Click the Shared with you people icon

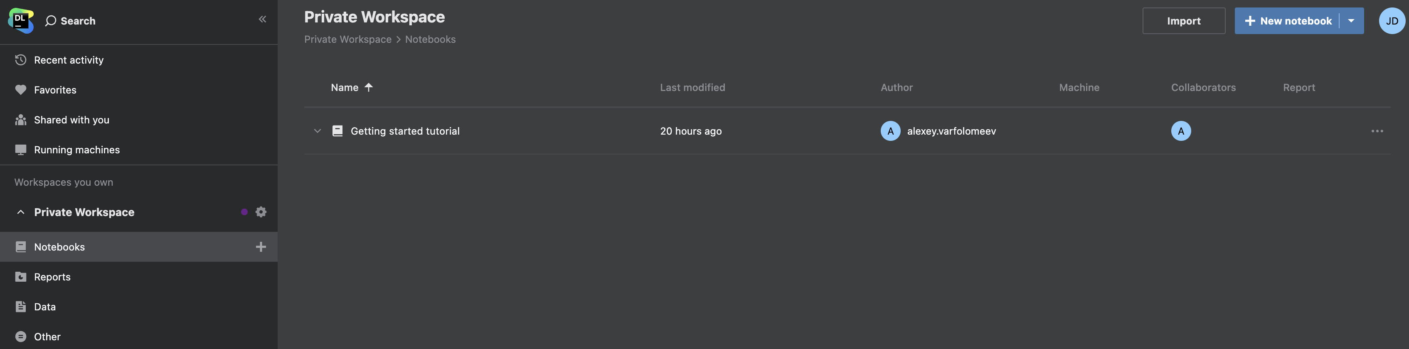(x=20, y=120)
